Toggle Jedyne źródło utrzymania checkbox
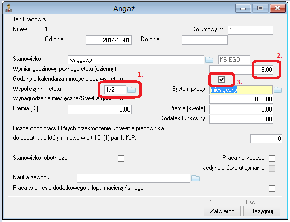 click(272, 168)
